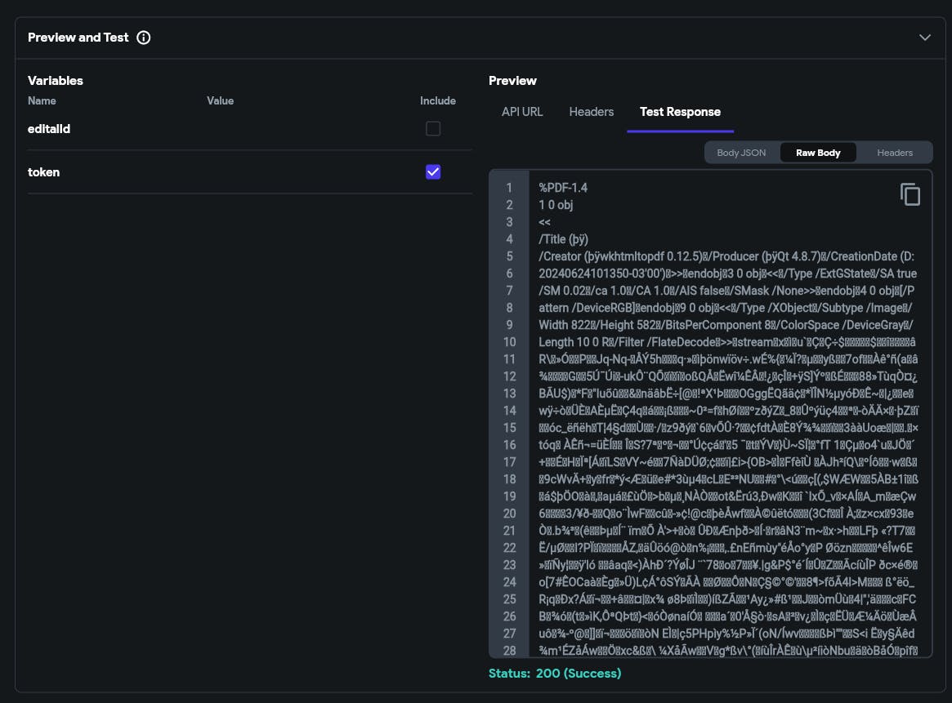Click the Preview and Test heading
The image size is (952, 703).
78,38
